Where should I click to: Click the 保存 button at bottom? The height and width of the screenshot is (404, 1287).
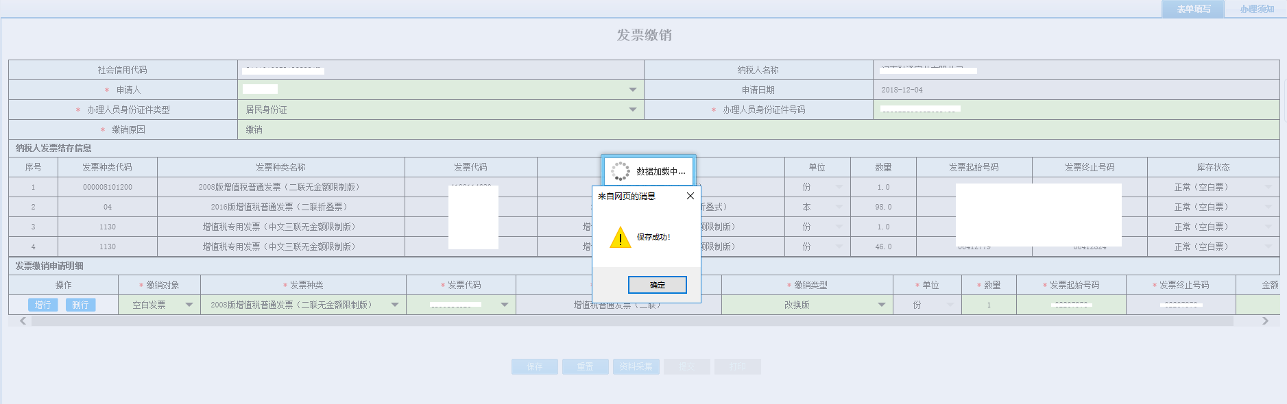point(534,367)
